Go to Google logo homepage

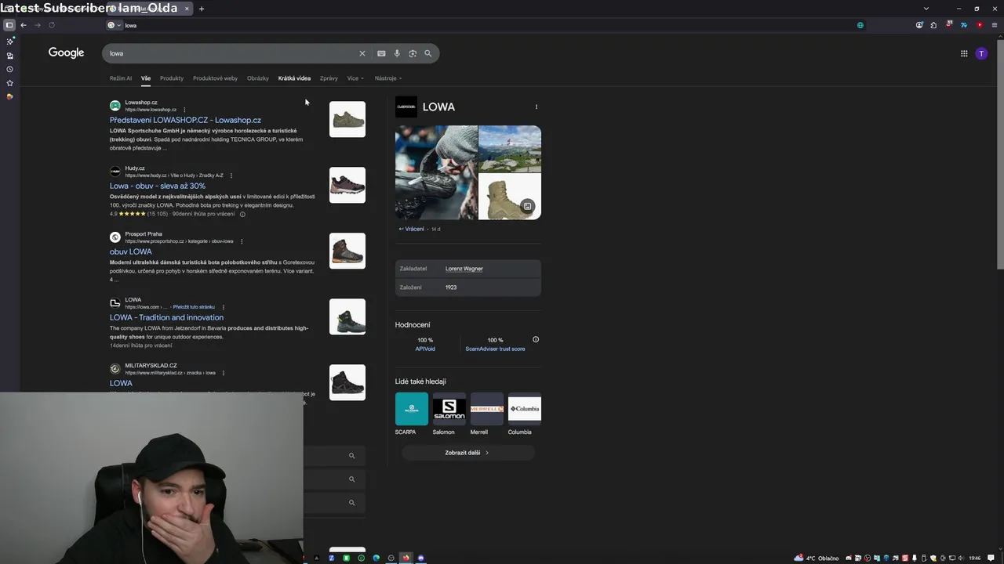66,52
